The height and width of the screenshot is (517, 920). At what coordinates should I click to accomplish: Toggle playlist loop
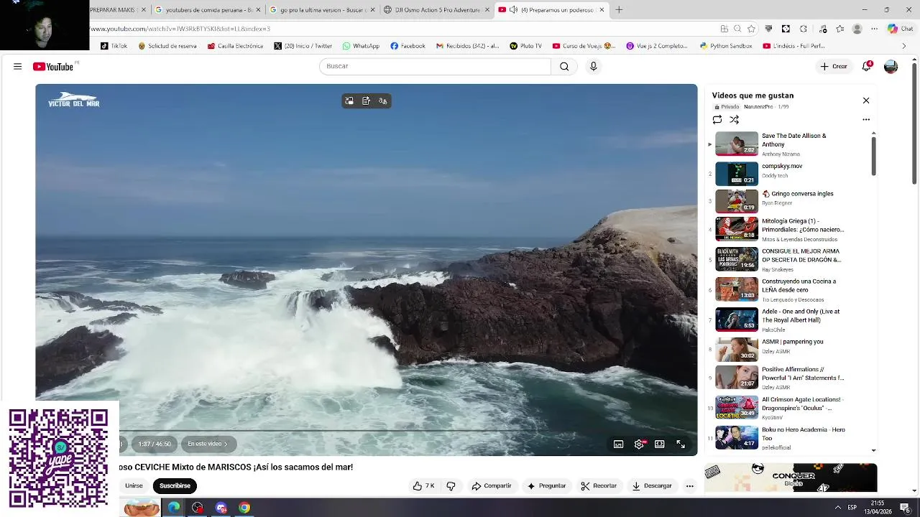(717, 120)
